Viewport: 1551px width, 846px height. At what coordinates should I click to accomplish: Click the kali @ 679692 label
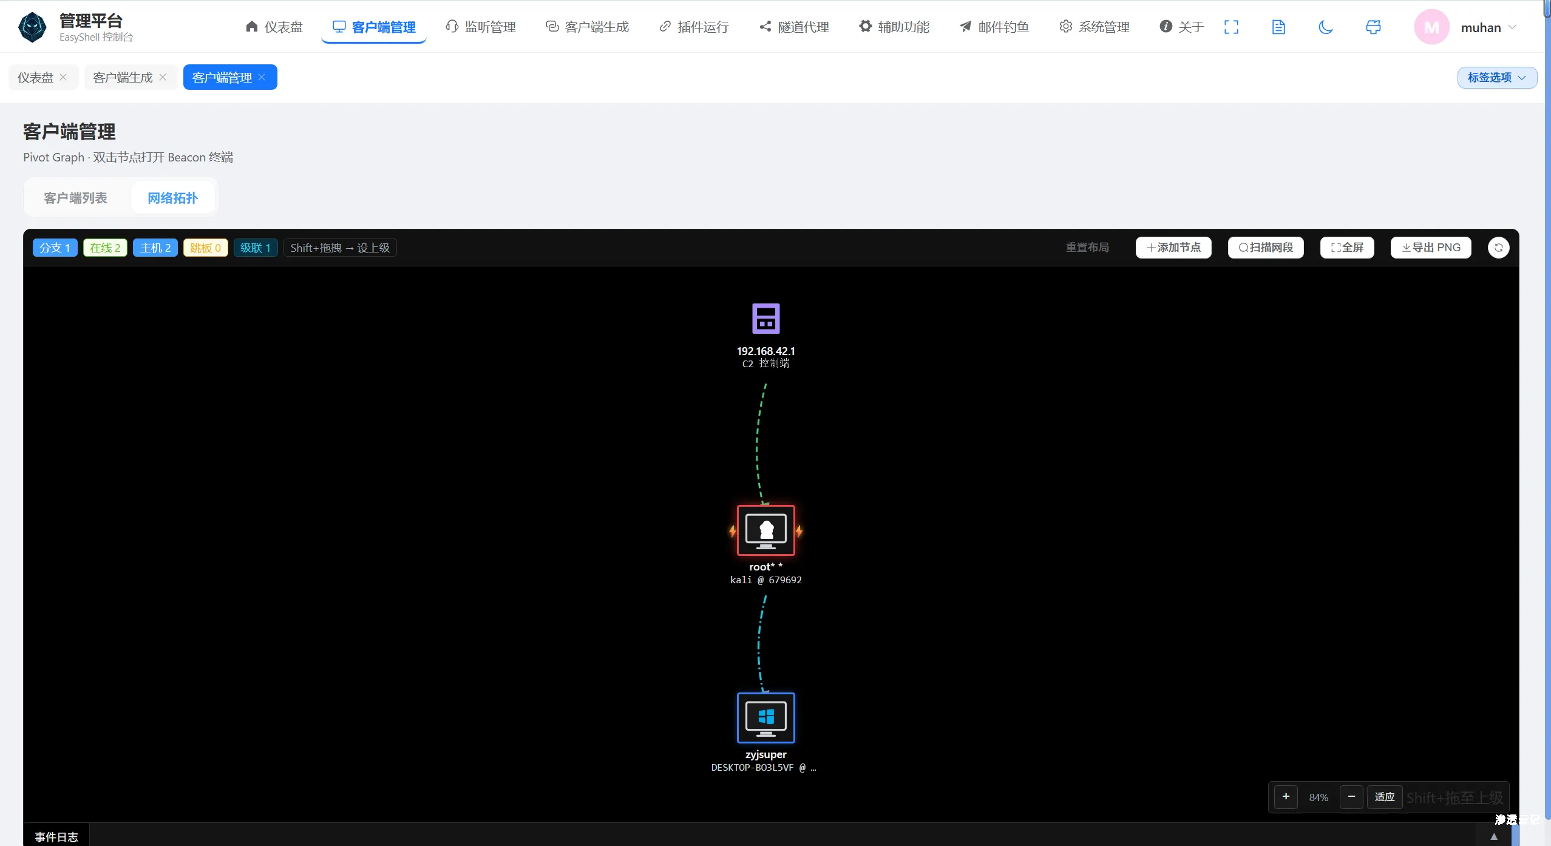coord(766,580)
